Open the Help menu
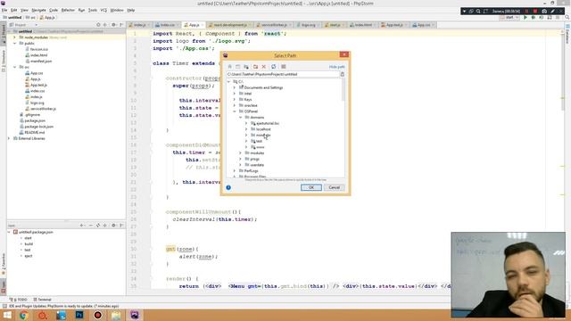This screenshot has width=571, height=321. (131, 10)
